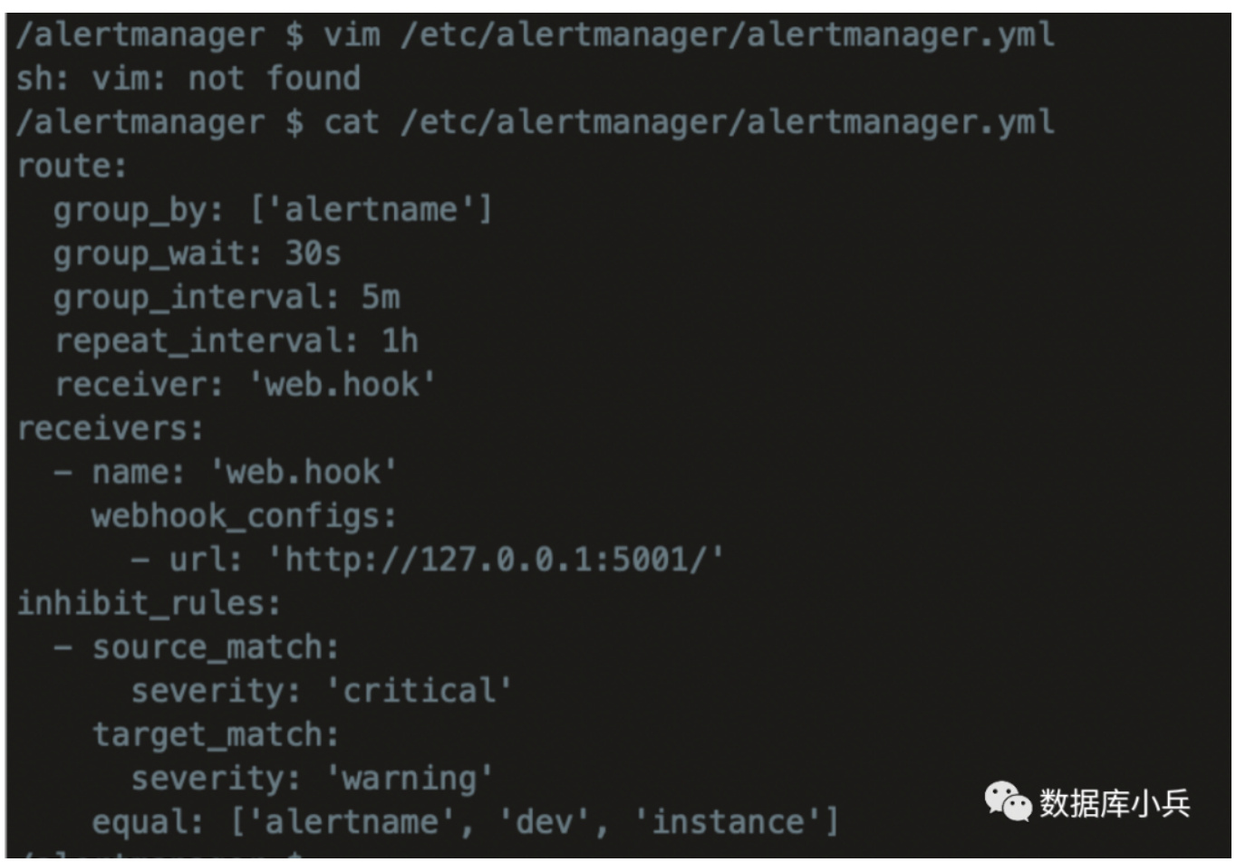The image size is (1236, 862).
Task: Click the cat alertmanager.yml command line
Action: (535, 122)
